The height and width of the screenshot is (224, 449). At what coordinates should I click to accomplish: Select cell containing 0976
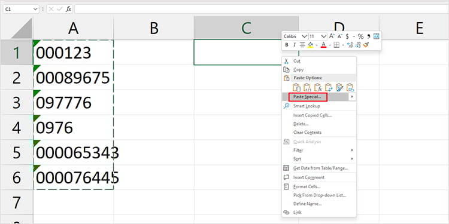[73, 127]
